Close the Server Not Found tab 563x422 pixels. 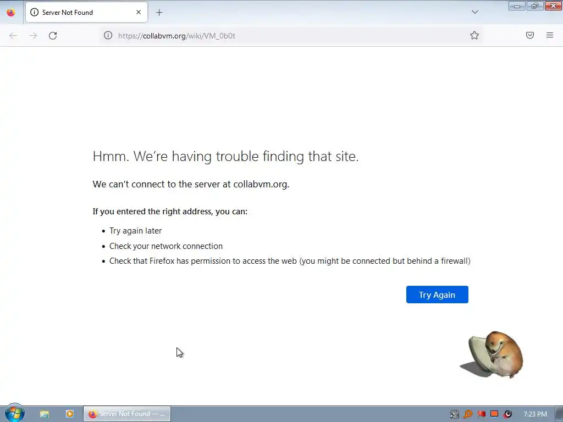(x=138, y=12)
